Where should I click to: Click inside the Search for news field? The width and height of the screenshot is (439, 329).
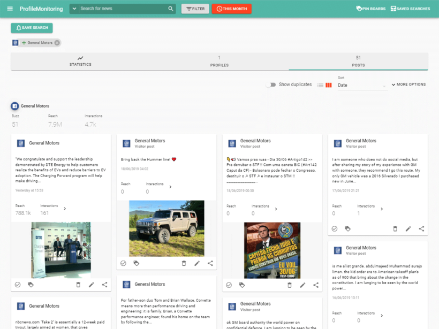(123, 9)
